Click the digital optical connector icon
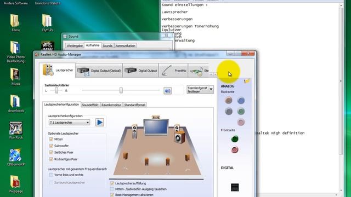The width and height of the screenshot is (351, 197). [x=235, y=187]
